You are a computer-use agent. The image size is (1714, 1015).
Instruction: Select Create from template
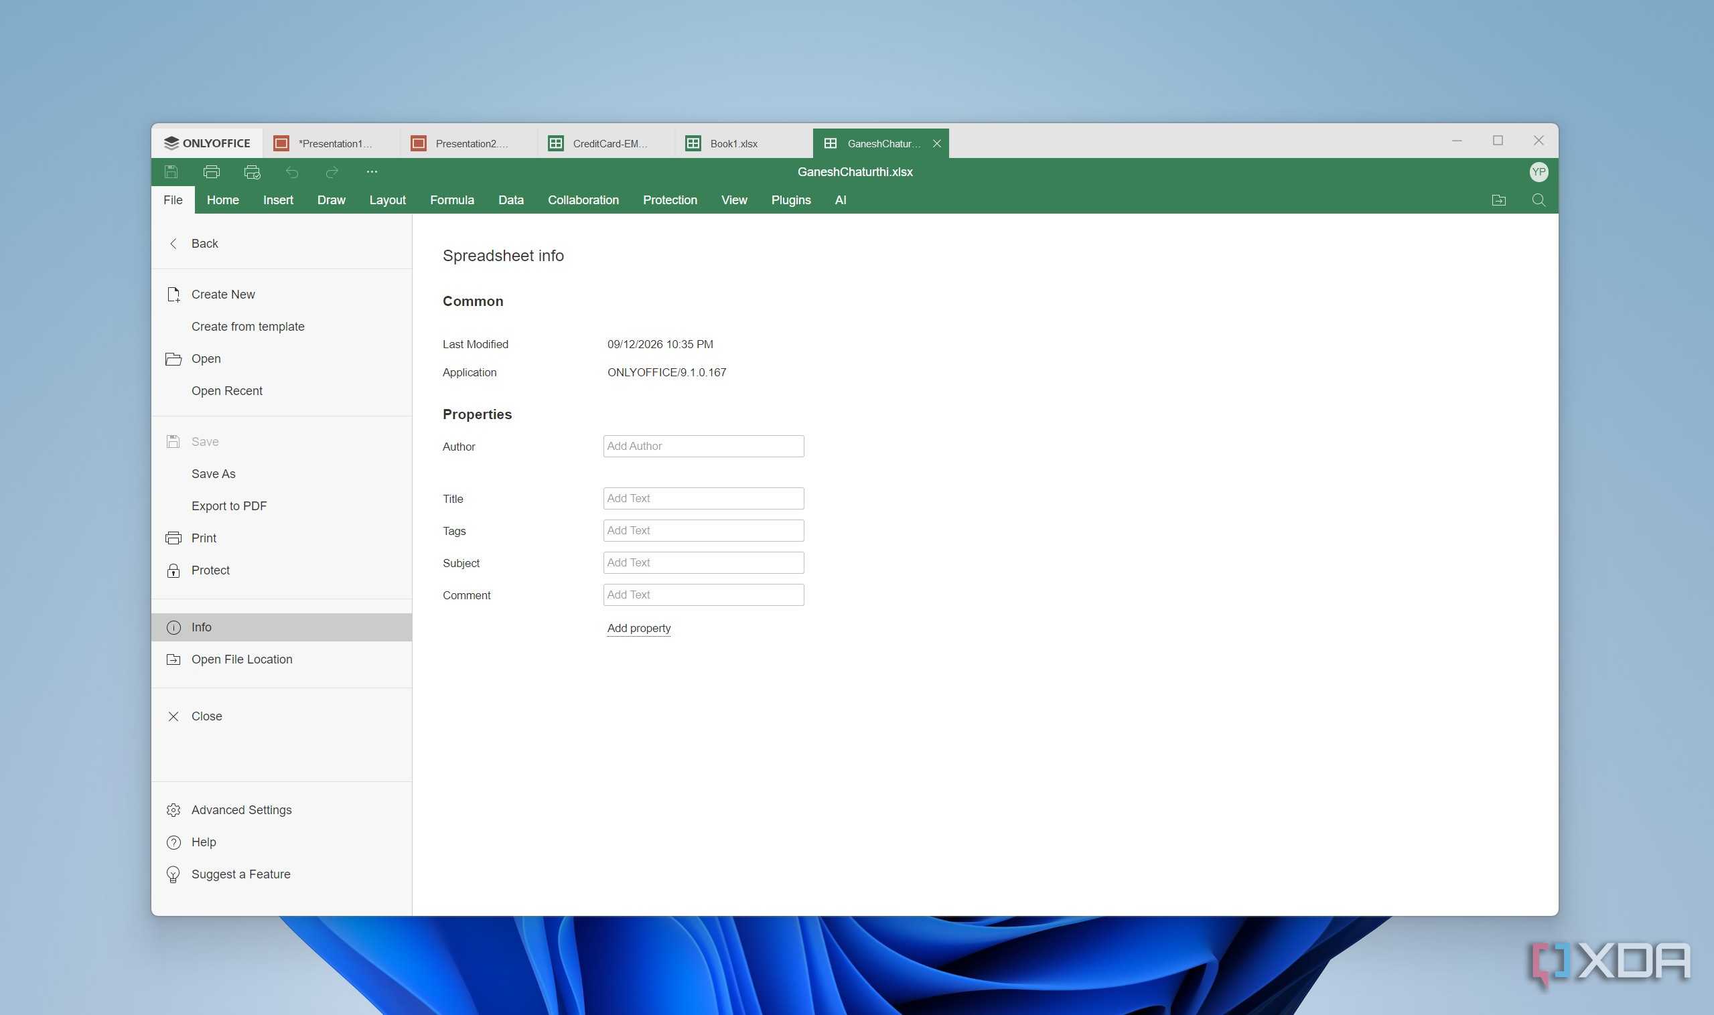pos(281,327)
